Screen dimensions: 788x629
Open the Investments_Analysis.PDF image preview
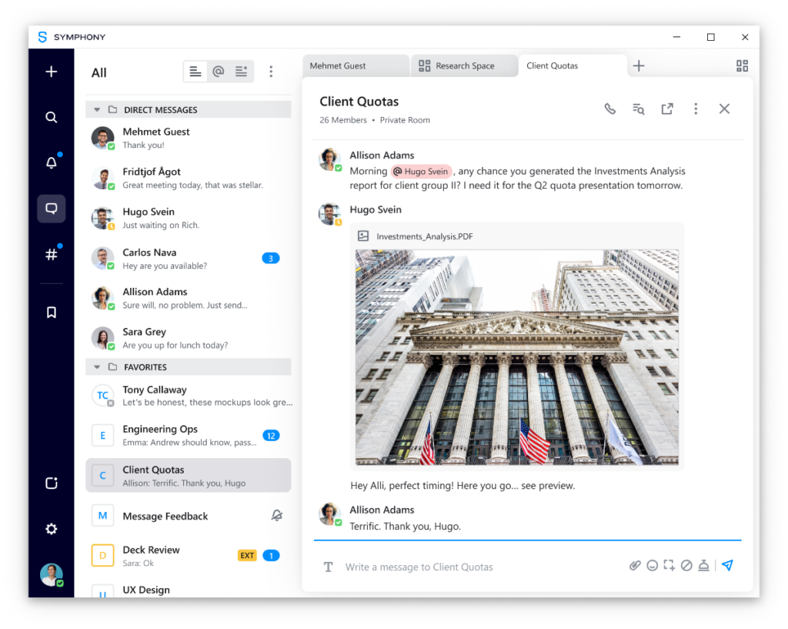click(516, 356)
